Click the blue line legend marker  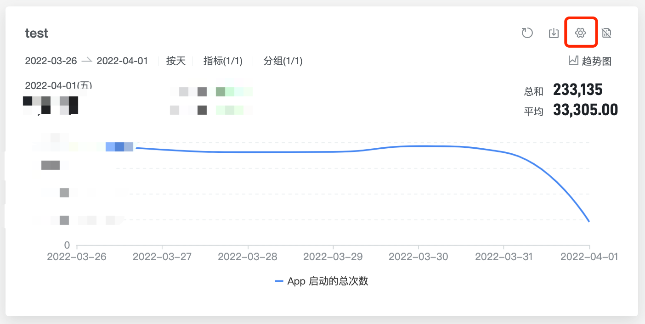tap(280, 281)
